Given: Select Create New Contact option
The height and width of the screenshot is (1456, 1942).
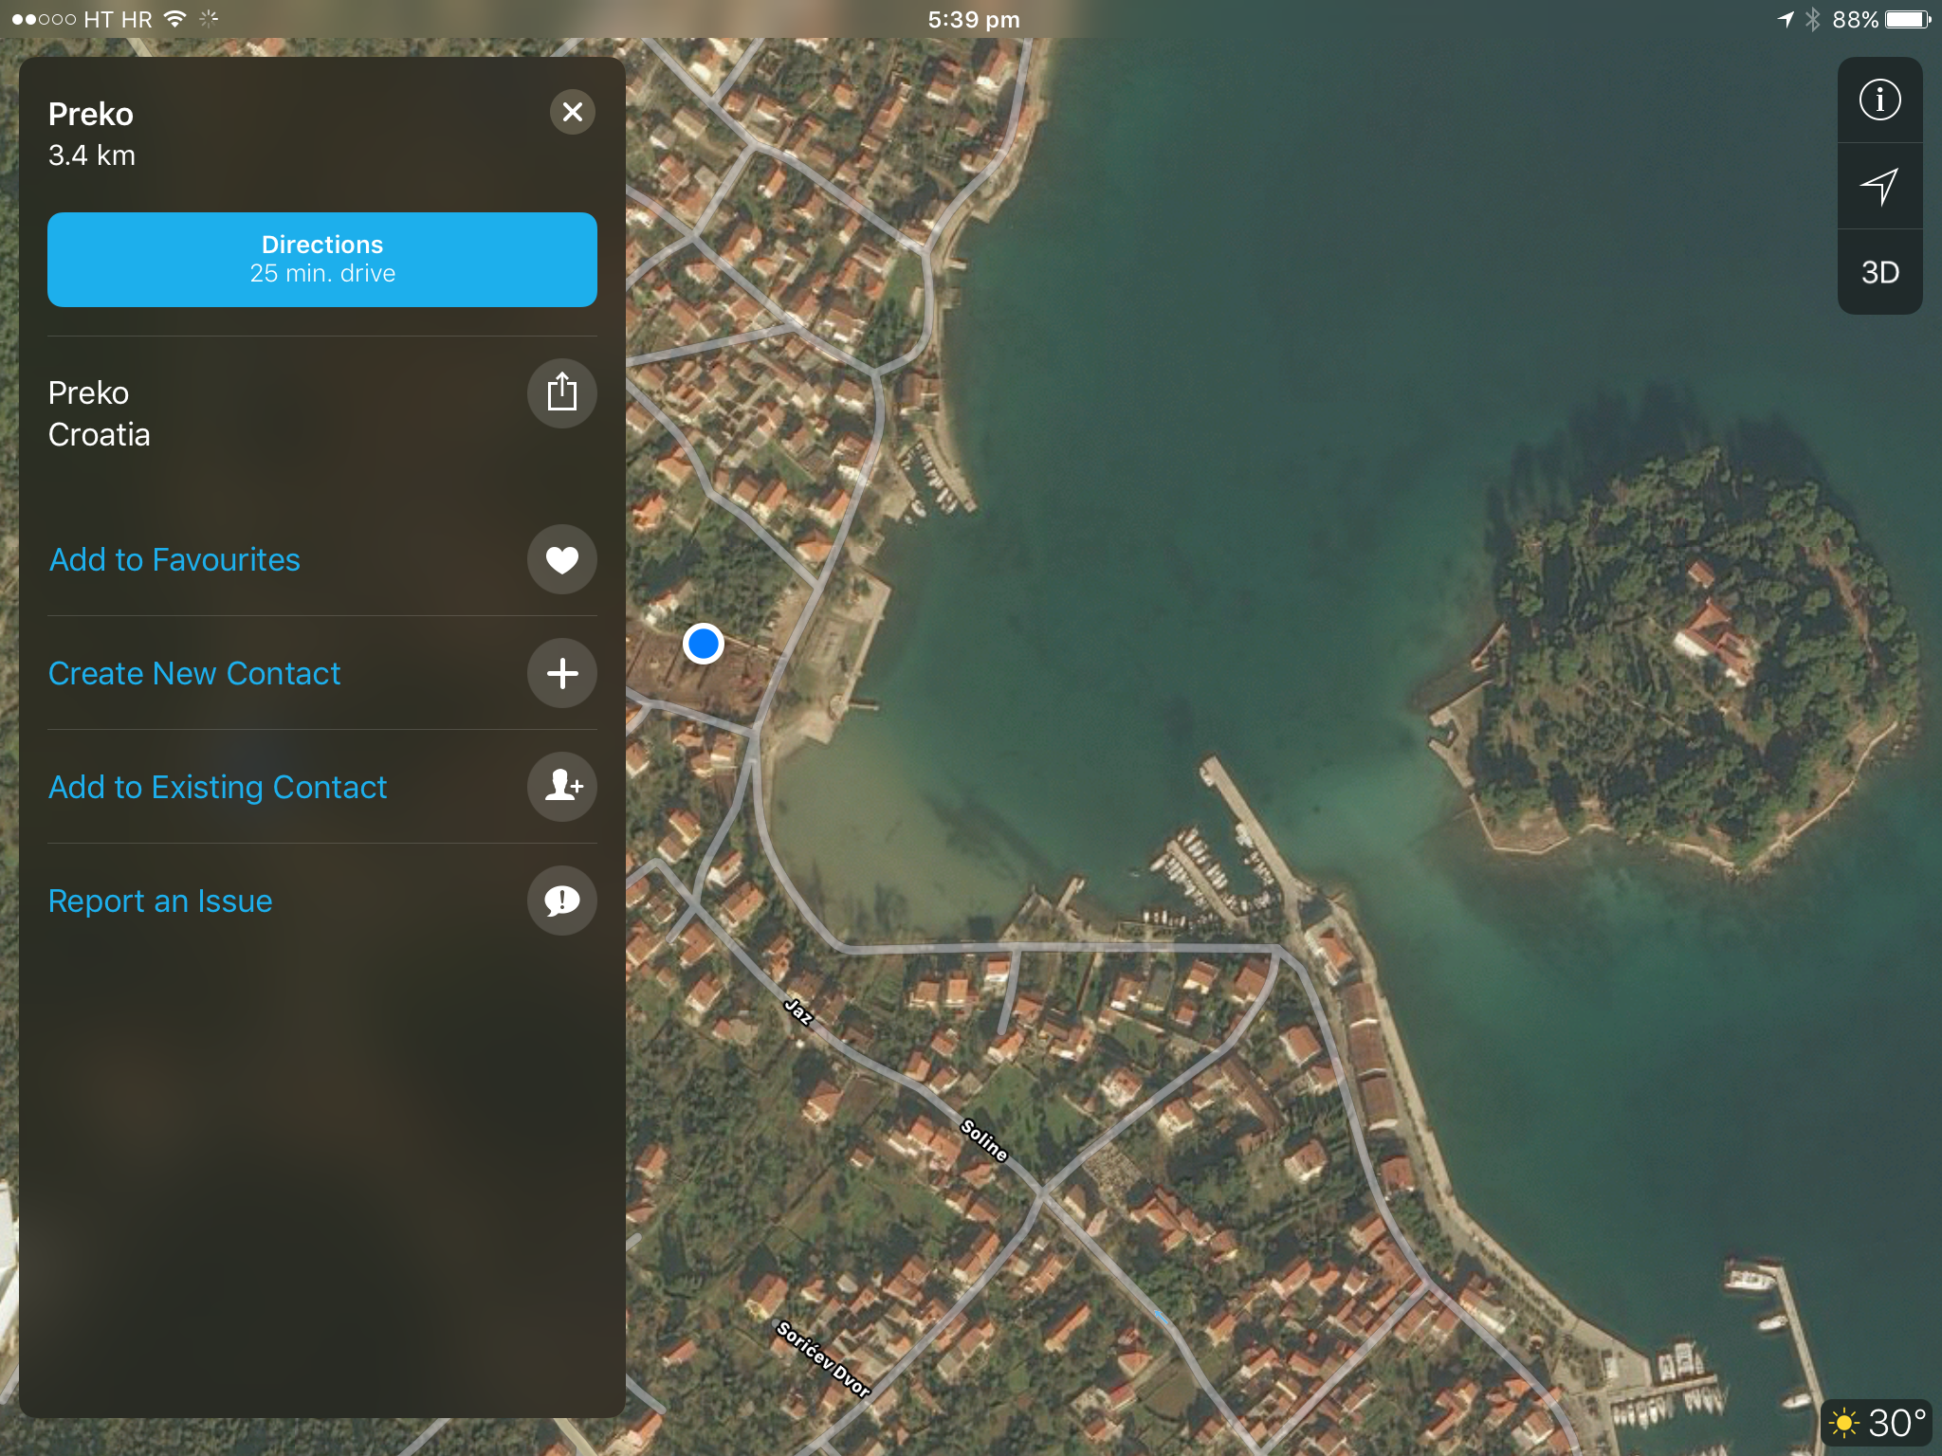Looking at the screenshot, I should click(194, 674).
